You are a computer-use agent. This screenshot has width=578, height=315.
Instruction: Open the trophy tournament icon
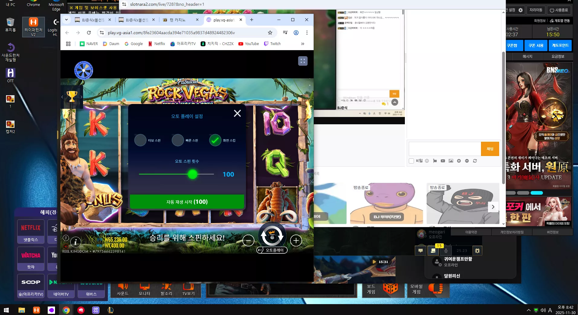72,96
